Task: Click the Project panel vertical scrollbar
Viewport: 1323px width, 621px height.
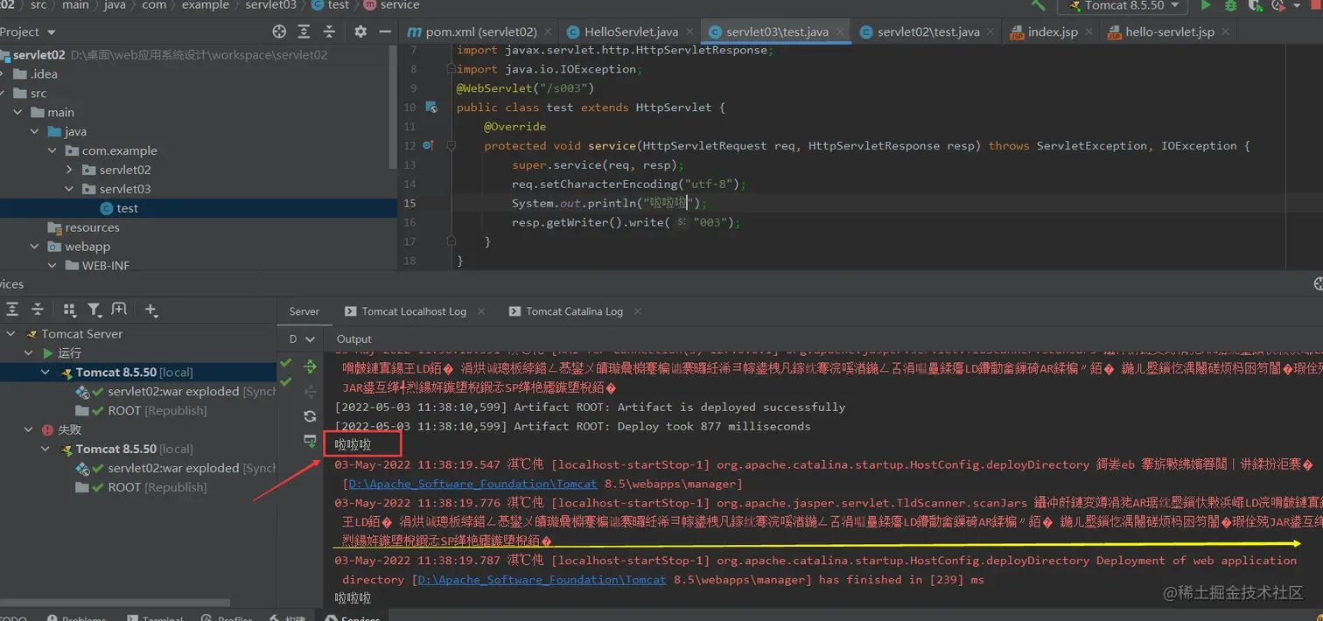Action: click(392, 105)
